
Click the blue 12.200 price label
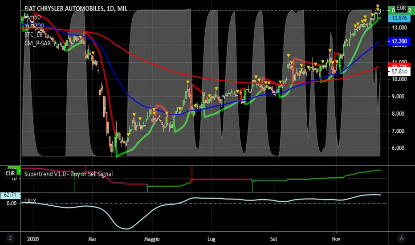pyautogui.click(x=399, y=41)
